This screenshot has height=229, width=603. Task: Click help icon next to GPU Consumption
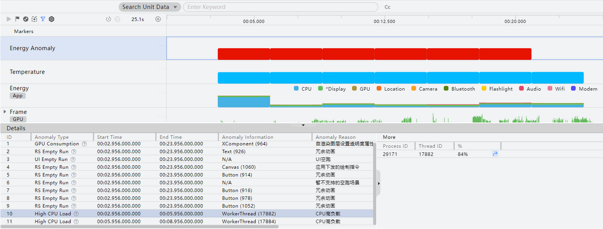point(84,144)
